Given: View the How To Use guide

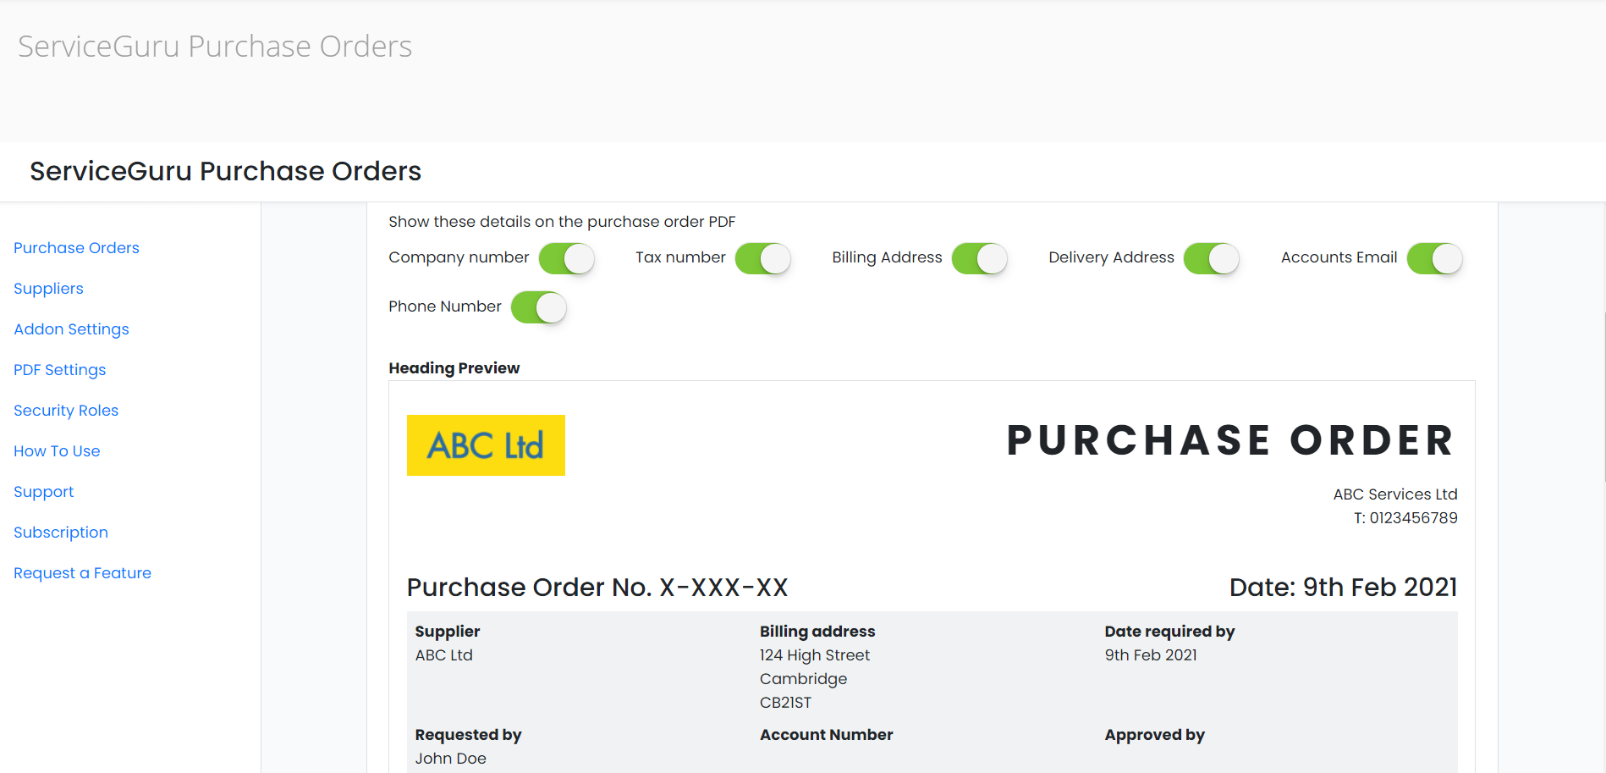Looking at the screenshot, I should coord(57,451).
